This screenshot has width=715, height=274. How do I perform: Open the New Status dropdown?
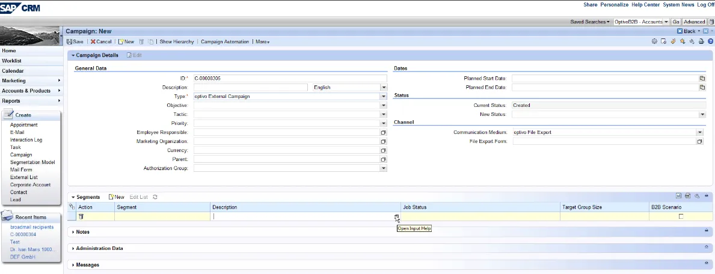click(702, 114)
